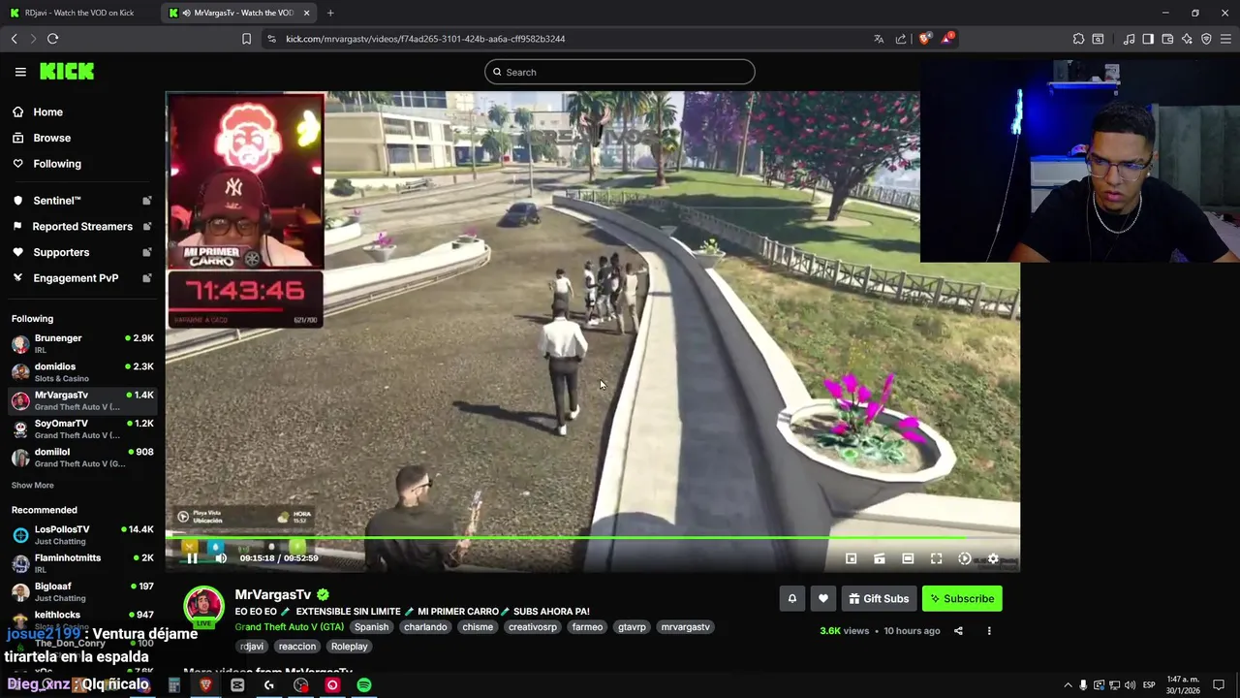Share this video

coord(958,631)
